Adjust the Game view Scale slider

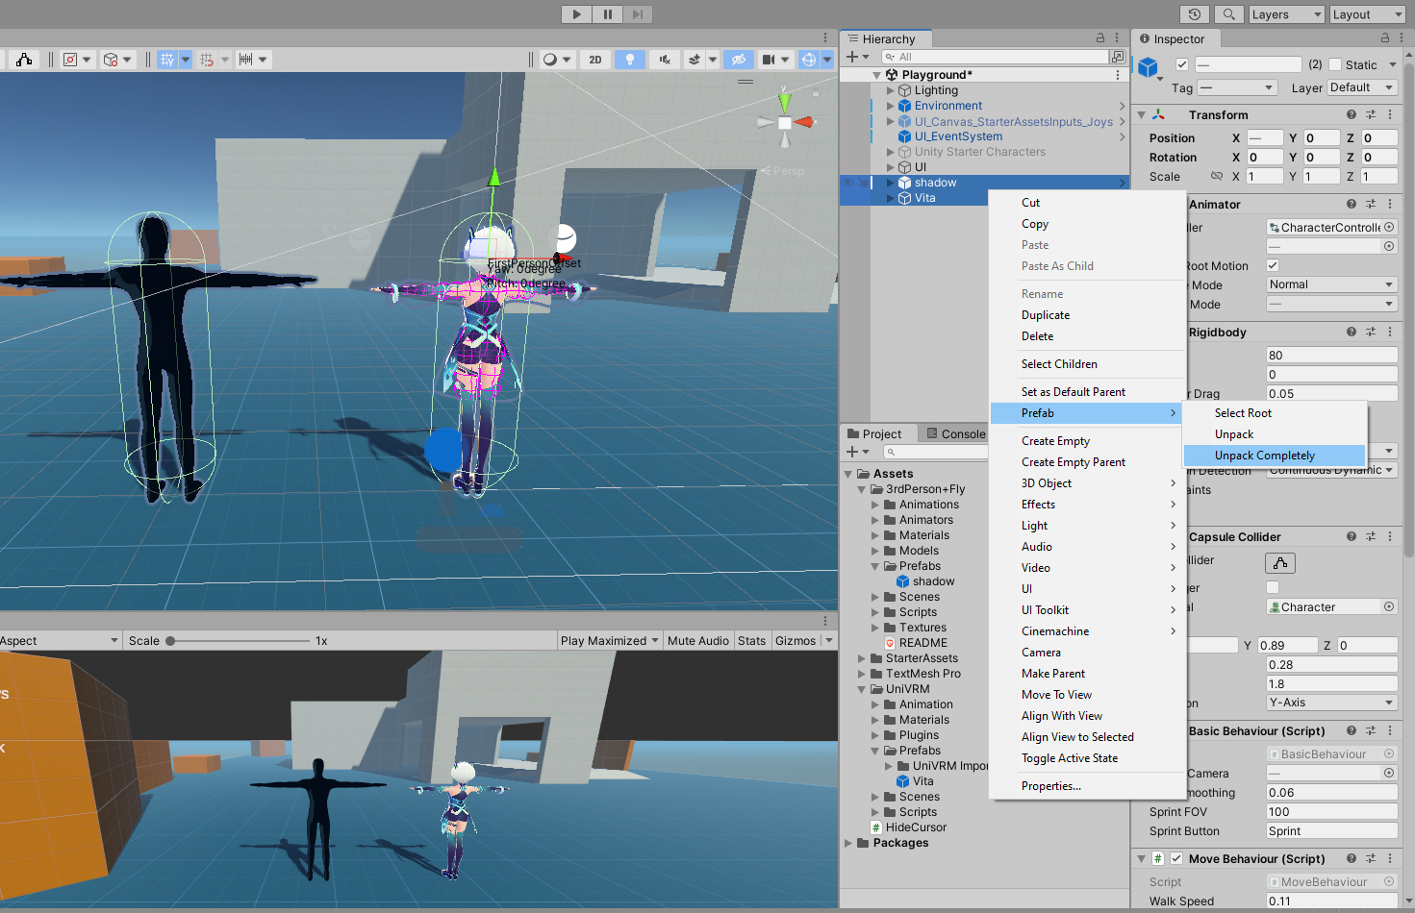240,641
